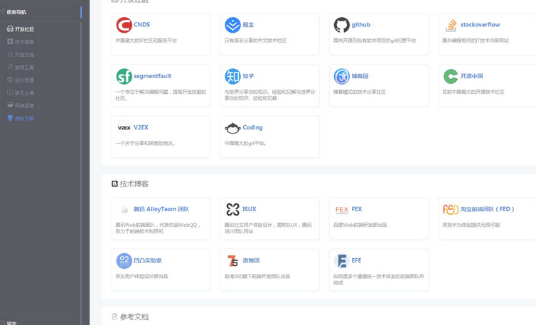Open the V2EX round logo
536x325 pixels.
[x=124, y=128]
